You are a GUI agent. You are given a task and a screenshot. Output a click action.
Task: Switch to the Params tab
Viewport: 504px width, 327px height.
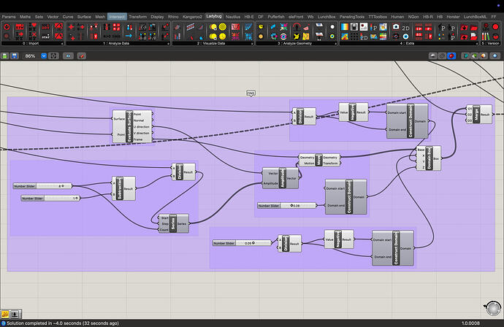point(9,17)
